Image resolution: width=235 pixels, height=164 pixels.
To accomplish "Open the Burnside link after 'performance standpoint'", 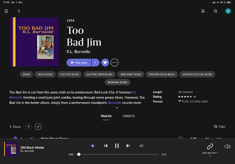I will [x=115, y=103].
